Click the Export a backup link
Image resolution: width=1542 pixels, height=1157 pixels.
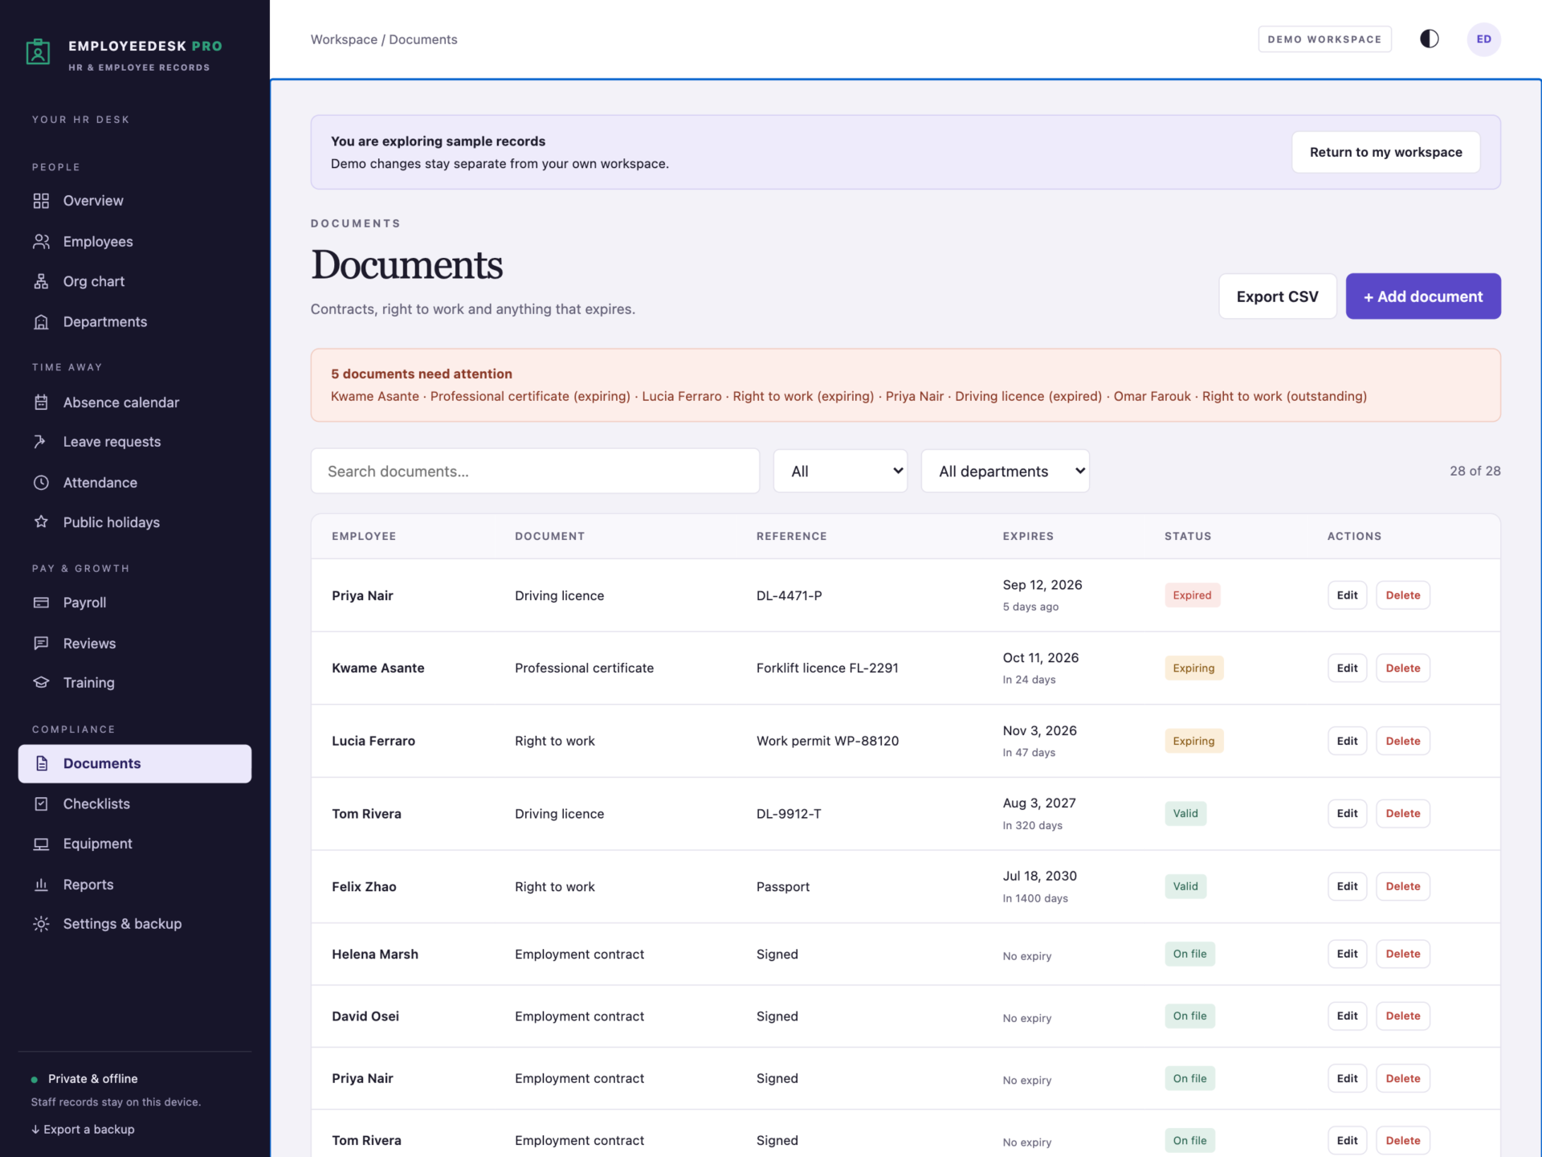83,1130
